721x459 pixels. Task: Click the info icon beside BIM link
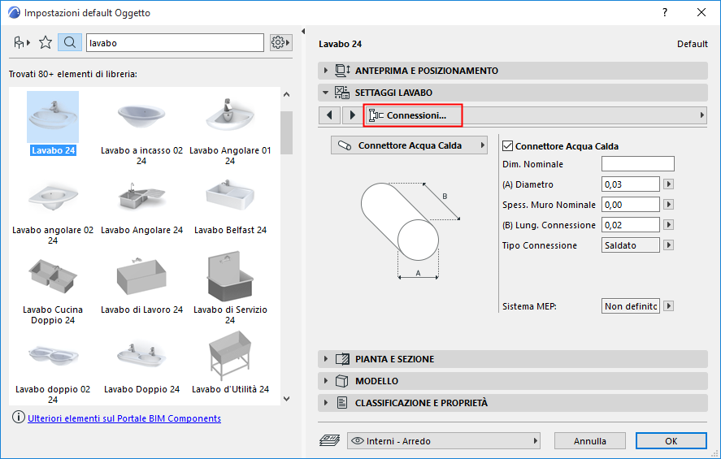(x=19, y=418)
